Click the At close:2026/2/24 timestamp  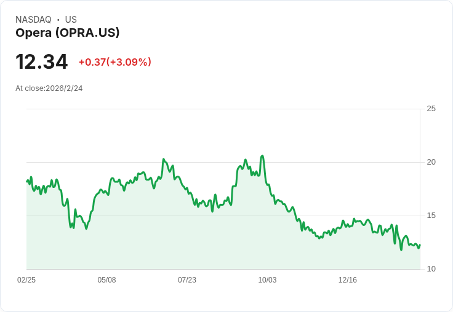49,88
